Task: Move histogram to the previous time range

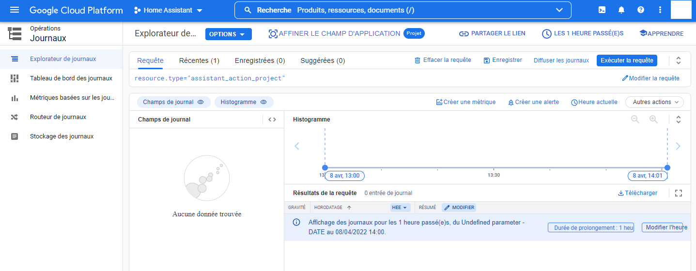Action: (x=297, y=146)
